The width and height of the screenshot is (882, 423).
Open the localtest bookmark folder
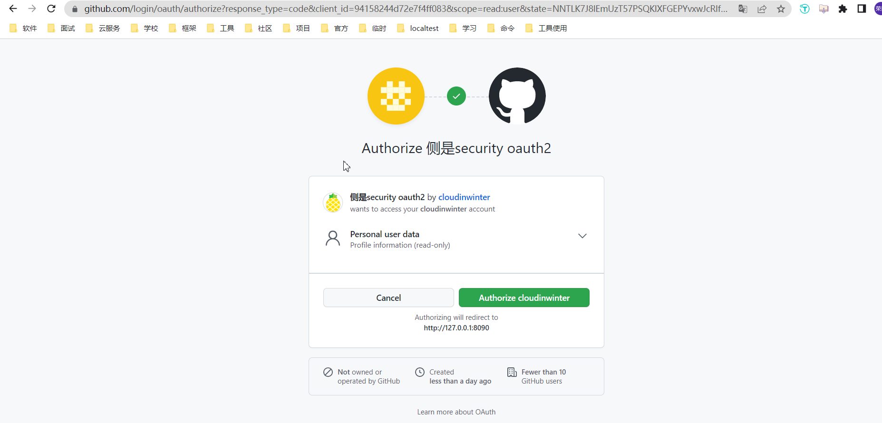coord(418,28)
